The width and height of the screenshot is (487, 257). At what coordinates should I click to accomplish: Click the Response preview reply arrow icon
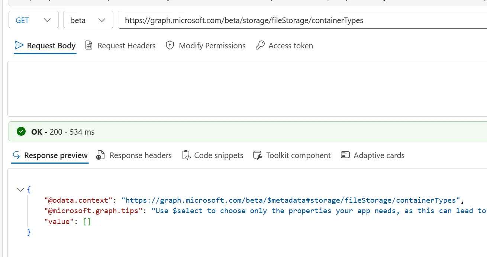(16, 155)
